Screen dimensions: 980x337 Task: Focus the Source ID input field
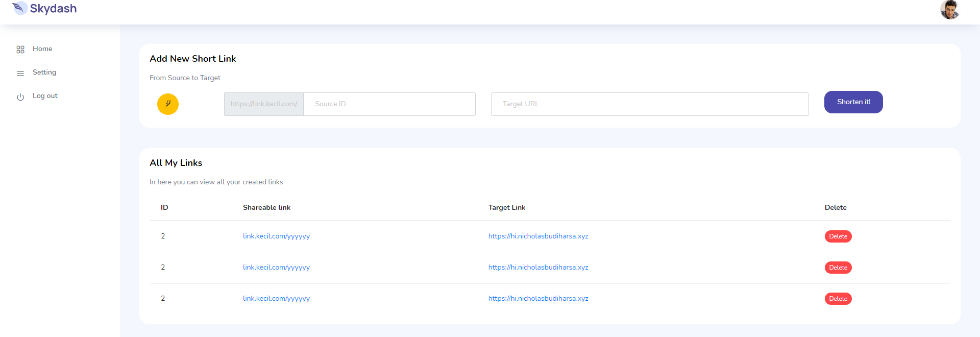(x=389, y=104)
